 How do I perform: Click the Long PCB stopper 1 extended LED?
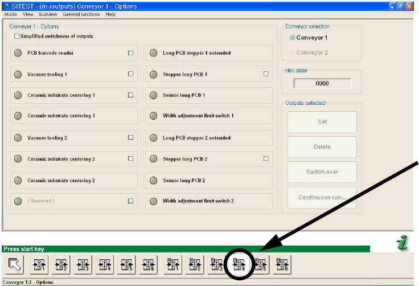pyautogui.click(x=153, y=53)
